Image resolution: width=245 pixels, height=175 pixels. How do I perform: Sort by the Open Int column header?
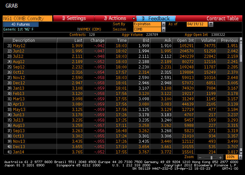coord(183,41)
